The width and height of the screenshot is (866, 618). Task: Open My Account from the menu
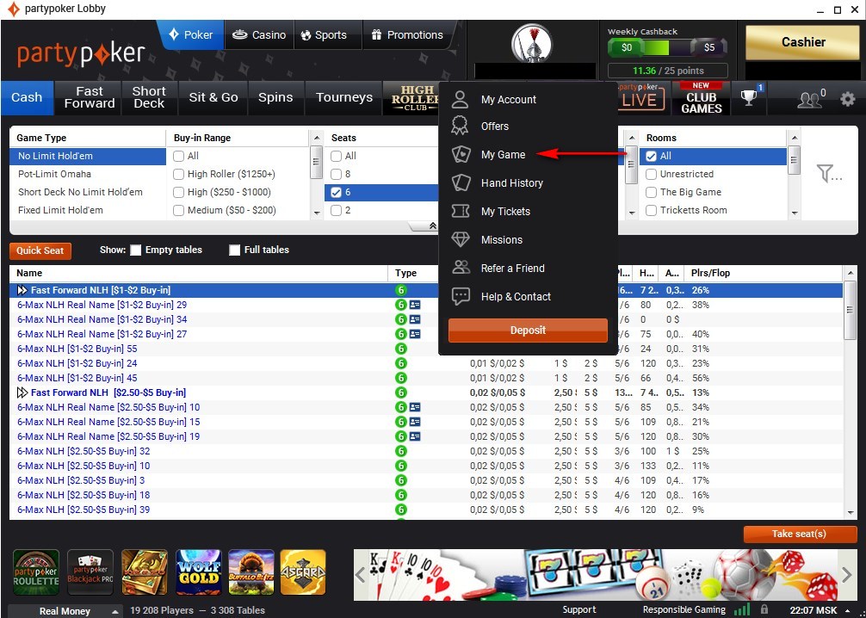pos(508,99)
